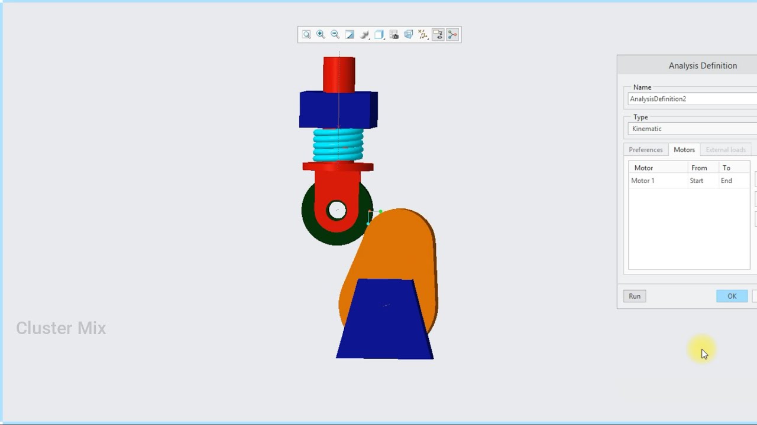Click the Zoom In icon

point(321,35)
